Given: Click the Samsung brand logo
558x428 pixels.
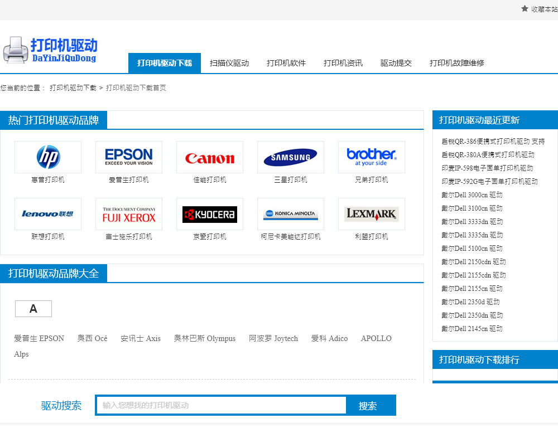Looking at the screenshot, I should click(290, 157).
